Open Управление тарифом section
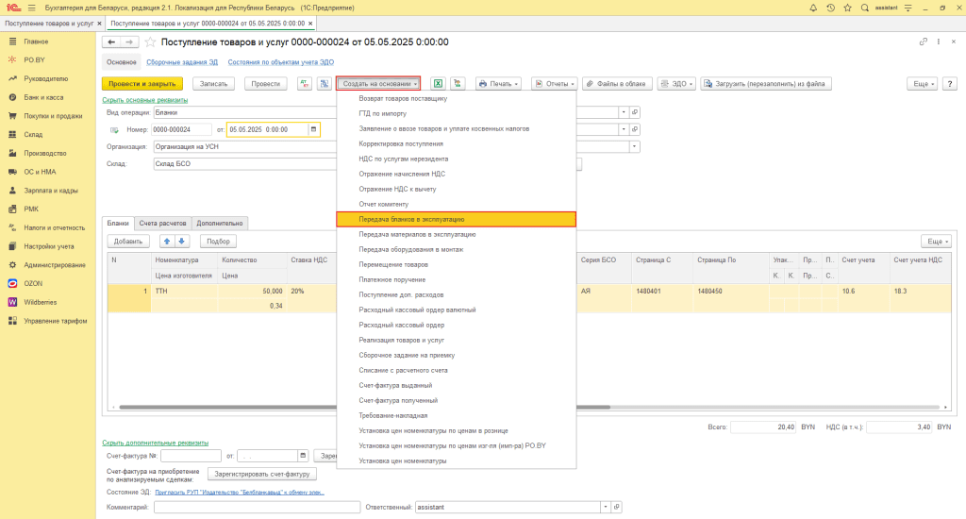Screen dimensions: 966x519 click(x=56, y=321)
